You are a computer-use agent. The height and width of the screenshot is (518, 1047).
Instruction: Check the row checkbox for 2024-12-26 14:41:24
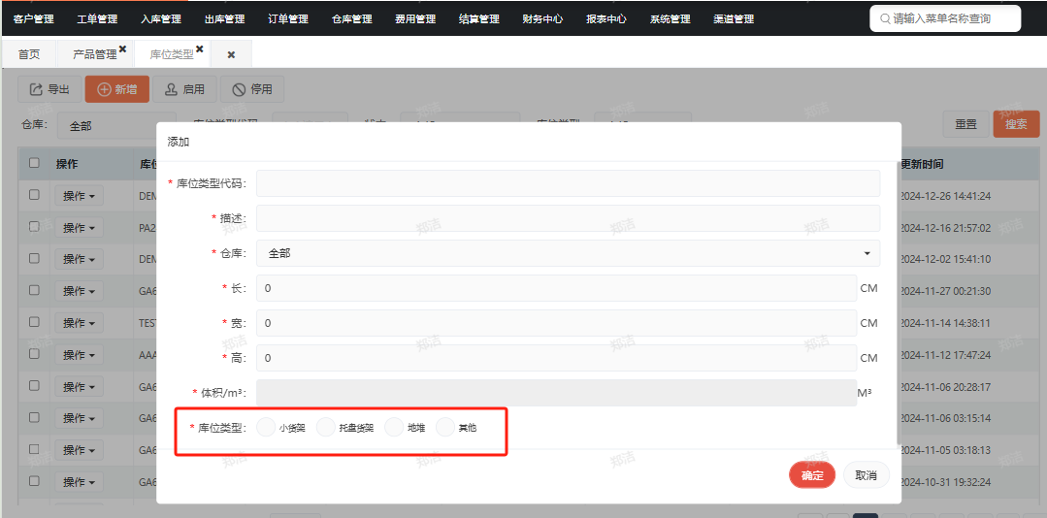pyautogui.click(x=35, y=194)
